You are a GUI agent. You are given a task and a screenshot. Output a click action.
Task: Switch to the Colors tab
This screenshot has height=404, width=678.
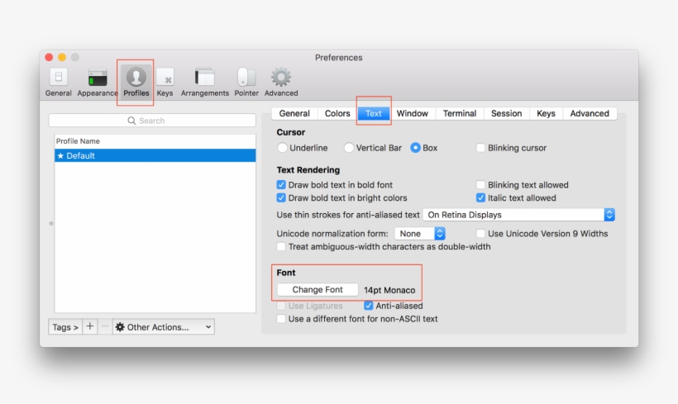[337, 114]
